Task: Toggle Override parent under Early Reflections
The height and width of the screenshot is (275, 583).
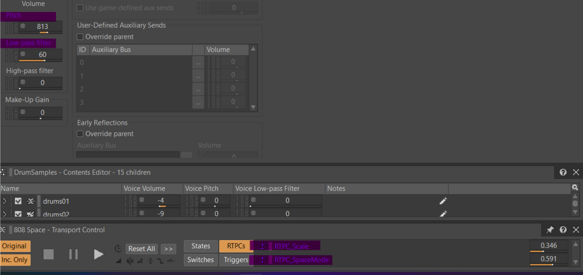Action: [x=80, y=133]
